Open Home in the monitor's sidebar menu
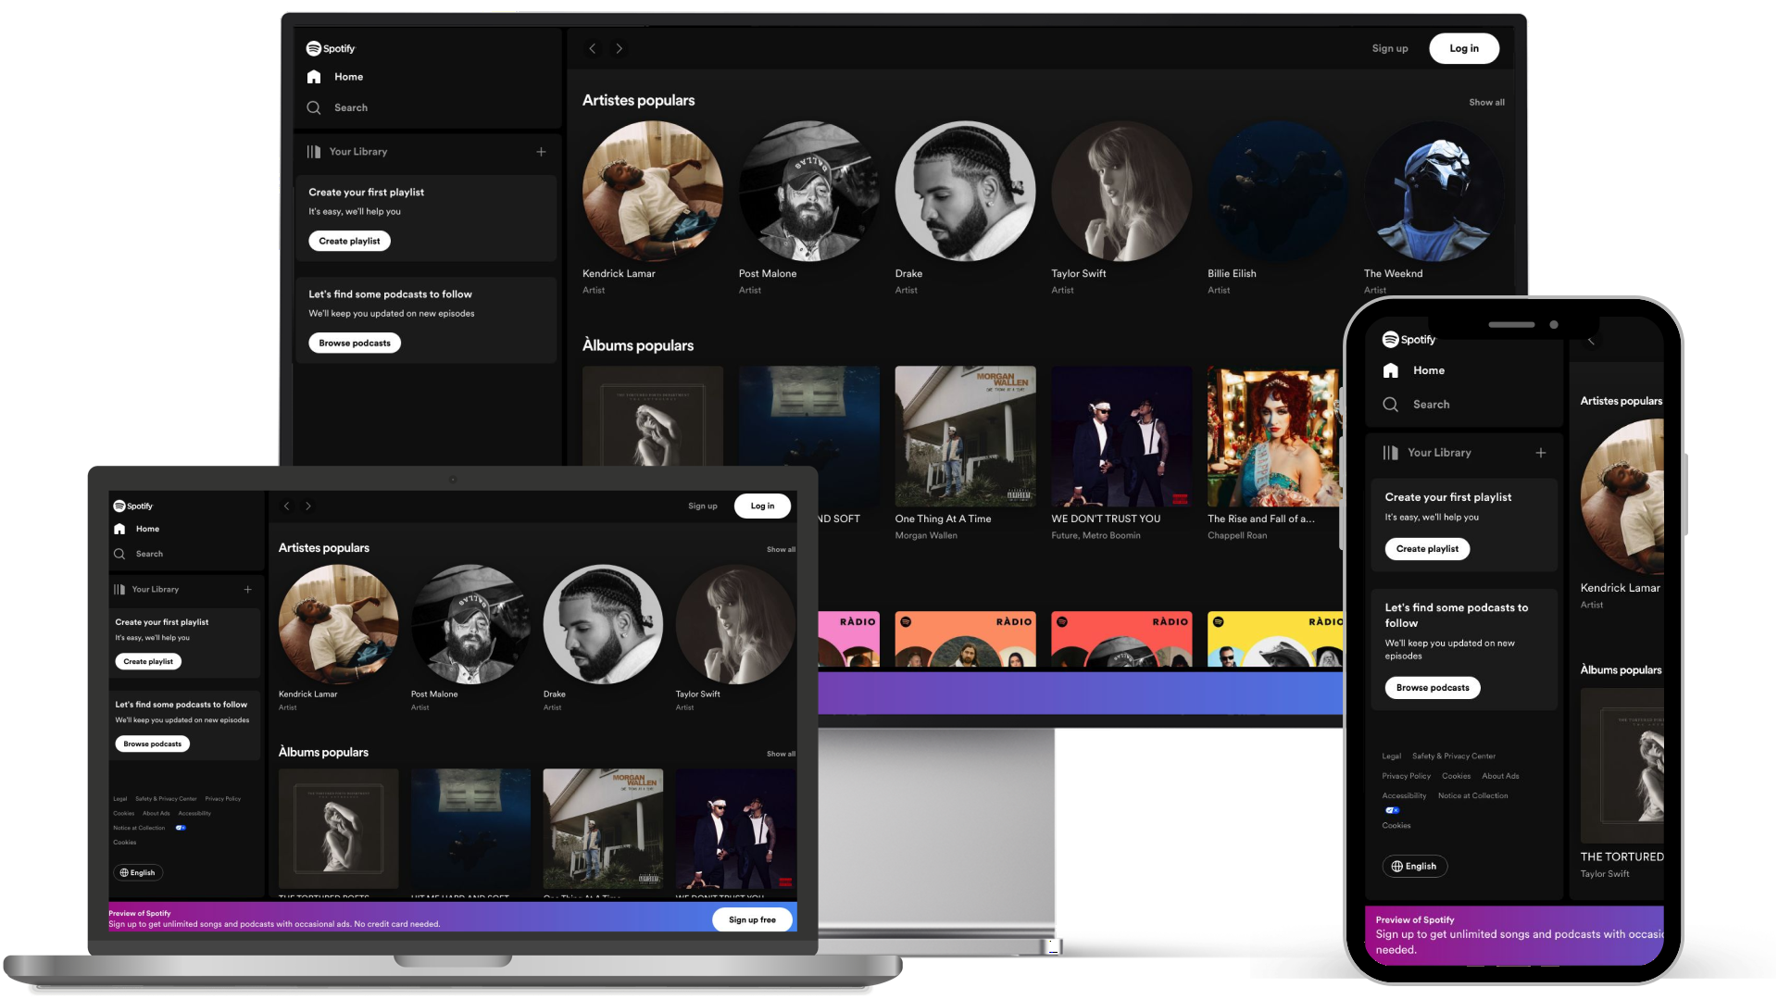The image size is (1778, 1000). [x=348, y=77]
